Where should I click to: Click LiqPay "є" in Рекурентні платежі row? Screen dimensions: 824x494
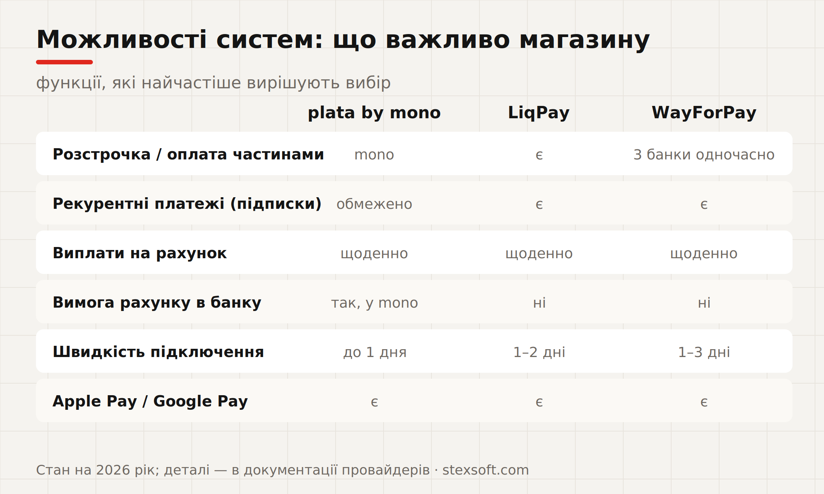[x=539, y=204]
